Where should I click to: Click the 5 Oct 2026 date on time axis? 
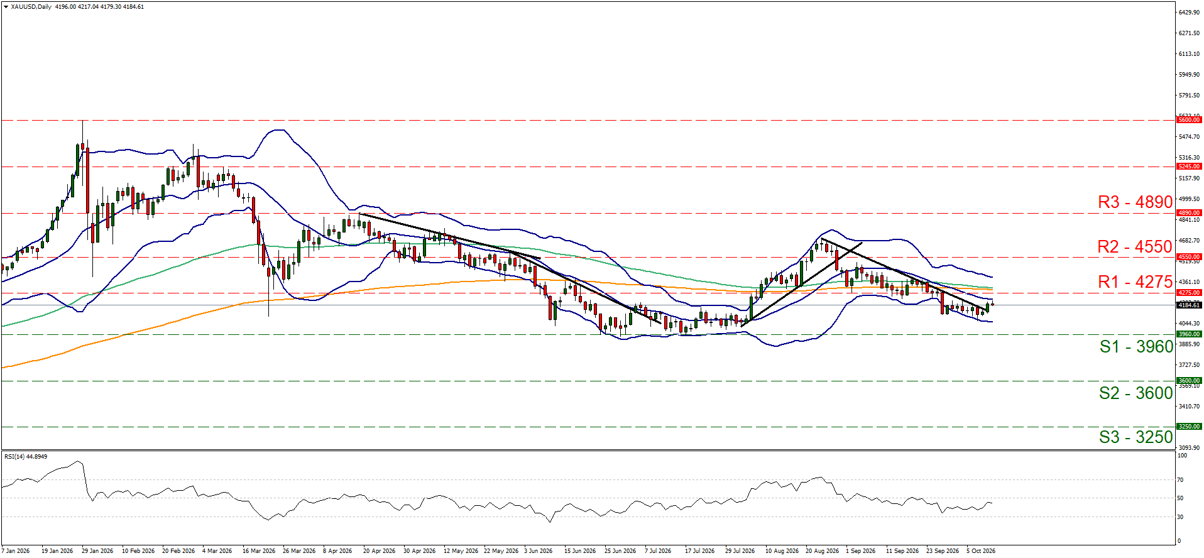[981, 551]
